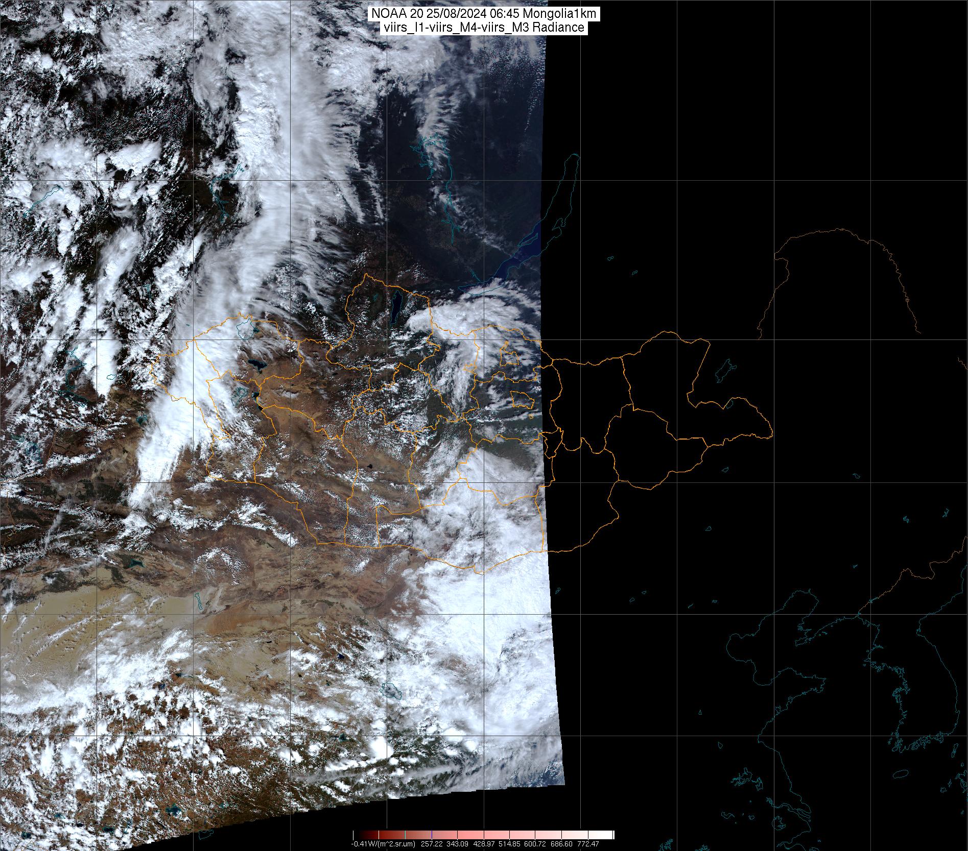
Task: Click the 257.22 colorbar value
Action: coord(432,844)
